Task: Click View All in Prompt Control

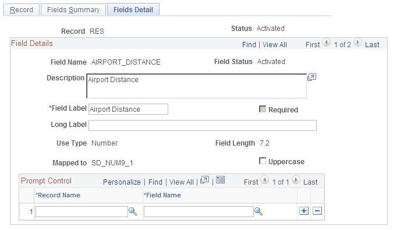Action: tap(182, 182)
